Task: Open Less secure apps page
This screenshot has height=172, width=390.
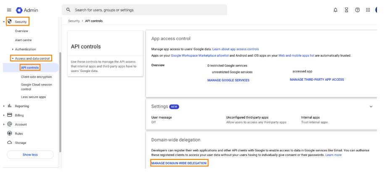Action: click(33, 97)
